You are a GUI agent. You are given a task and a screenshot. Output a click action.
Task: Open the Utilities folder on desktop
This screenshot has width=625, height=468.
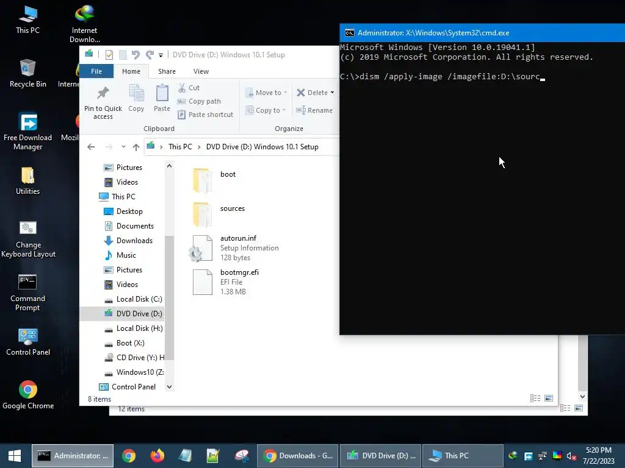click(x=27, y=181)
